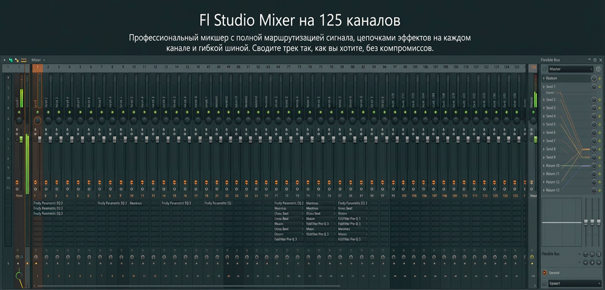Click the play arrow icon in the mixer toolbar
The image size is (605, 290).
point(4,60)
